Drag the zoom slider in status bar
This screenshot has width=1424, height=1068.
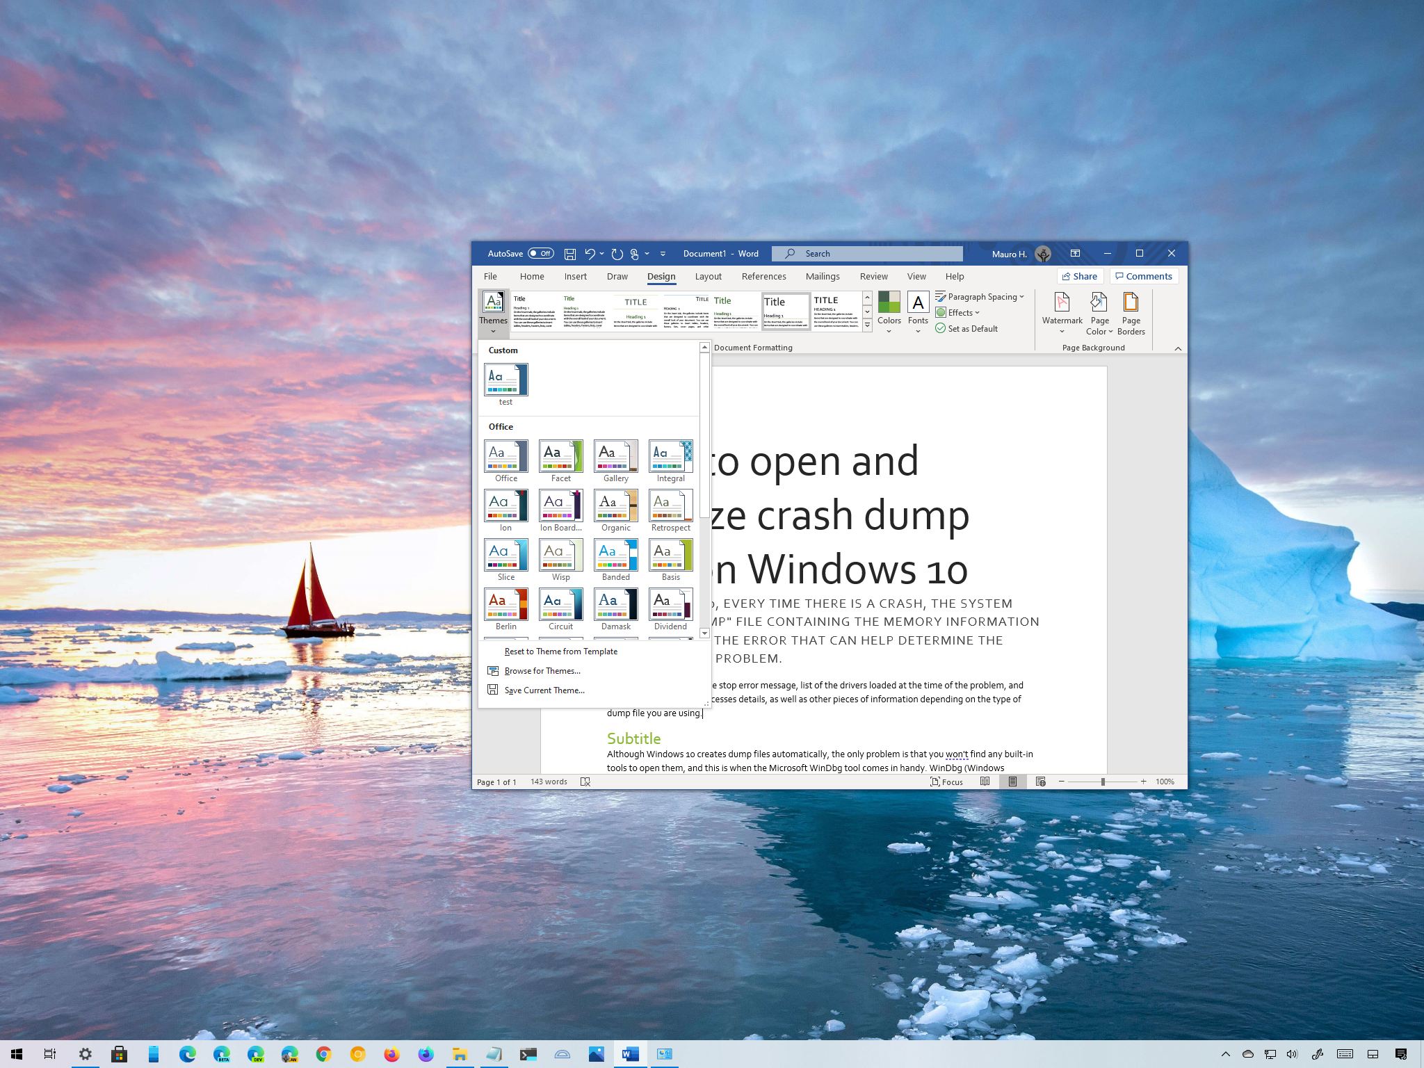(1102, 781)
